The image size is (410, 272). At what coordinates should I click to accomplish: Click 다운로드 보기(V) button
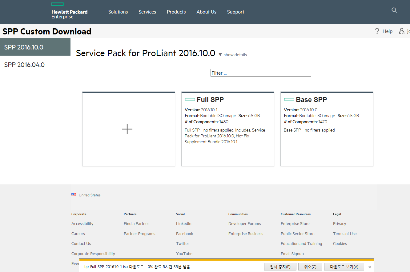[344, 267]
